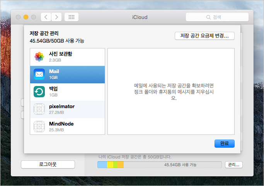Click the magnifier icon in search field
The image size is (264, 186).
pyautogui.click(x=208, y=17)
